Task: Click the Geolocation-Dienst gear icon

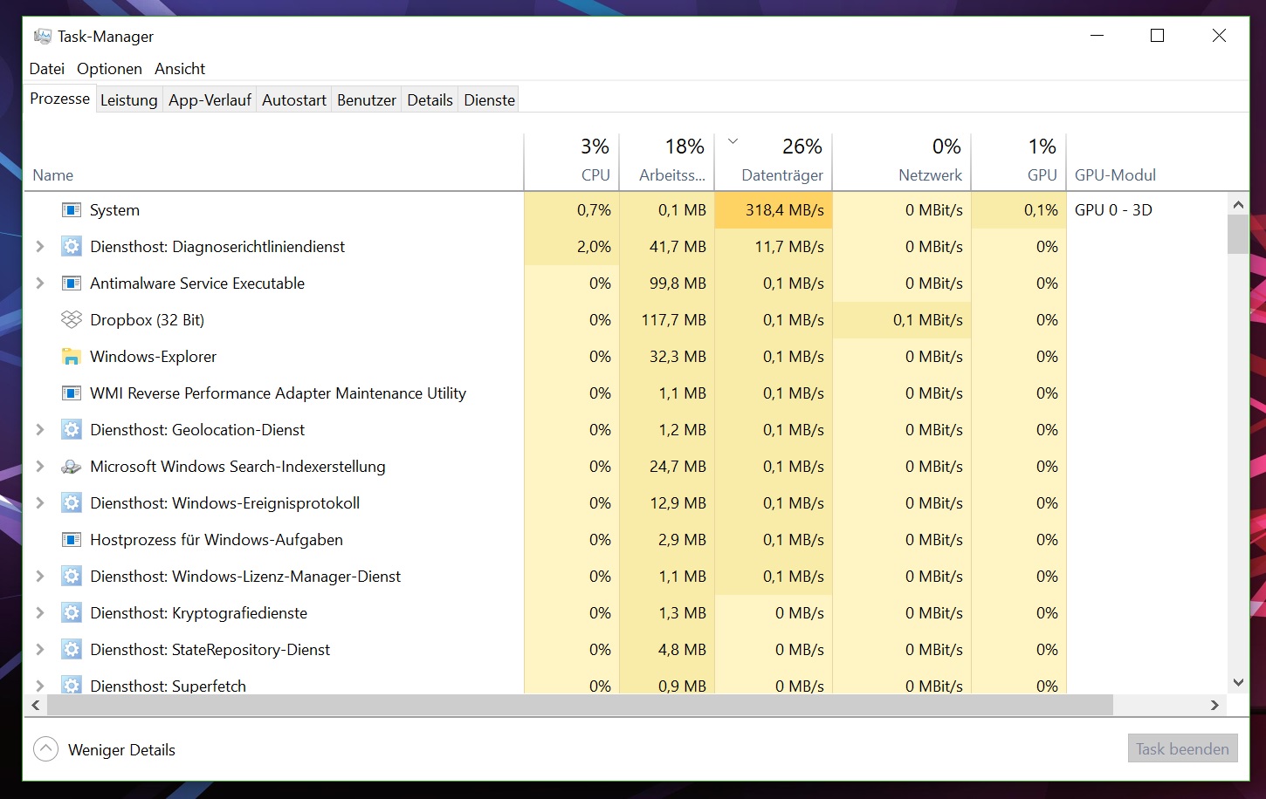Action: click(x=72, y=430)
